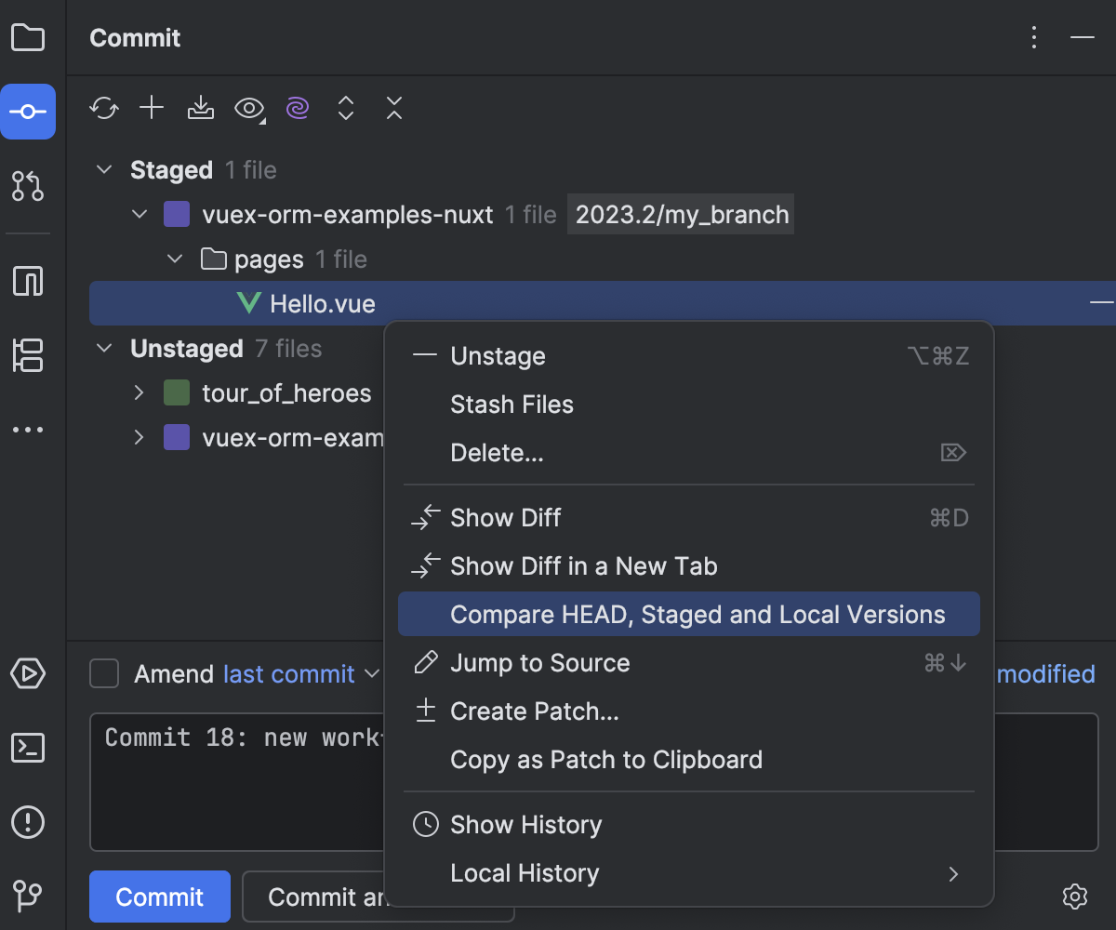
Task: Select Delete... in the context menu
Action: [x=688, y=453]
